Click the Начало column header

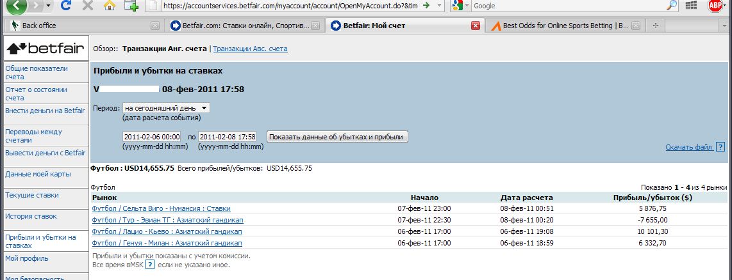click(424, 197)
